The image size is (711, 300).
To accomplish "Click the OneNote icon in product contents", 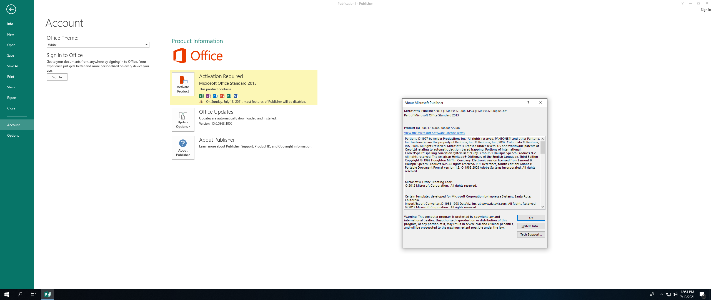I will click(x=208, y=96).
